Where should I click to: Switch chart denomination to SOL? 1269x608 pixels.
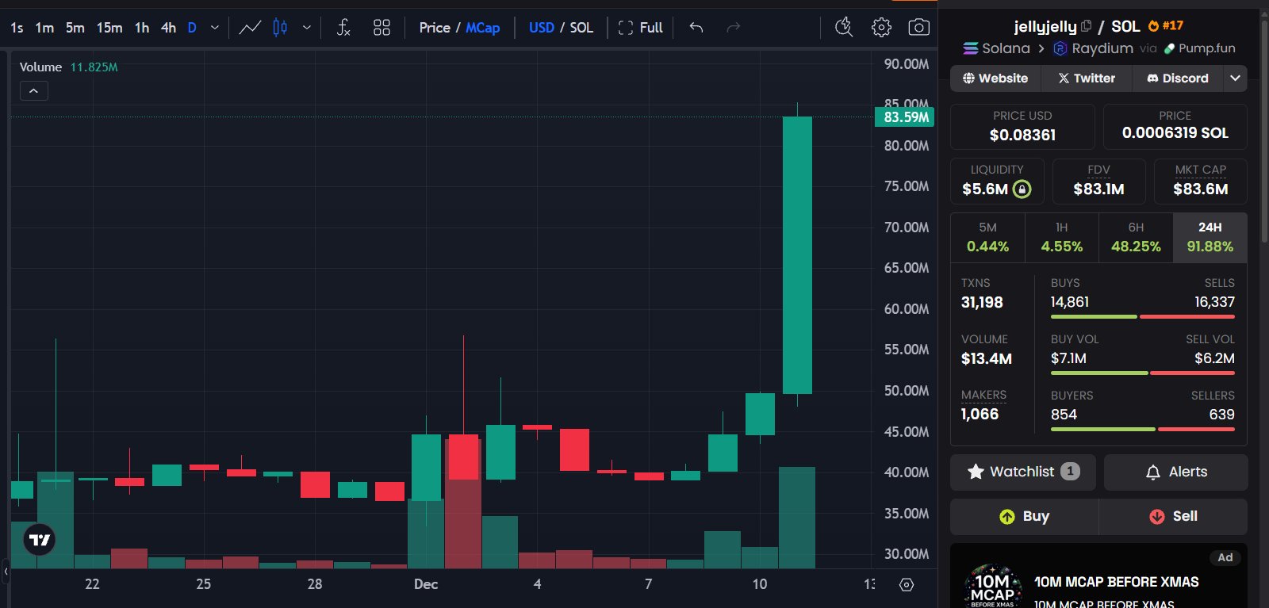[x=581, y=28]
